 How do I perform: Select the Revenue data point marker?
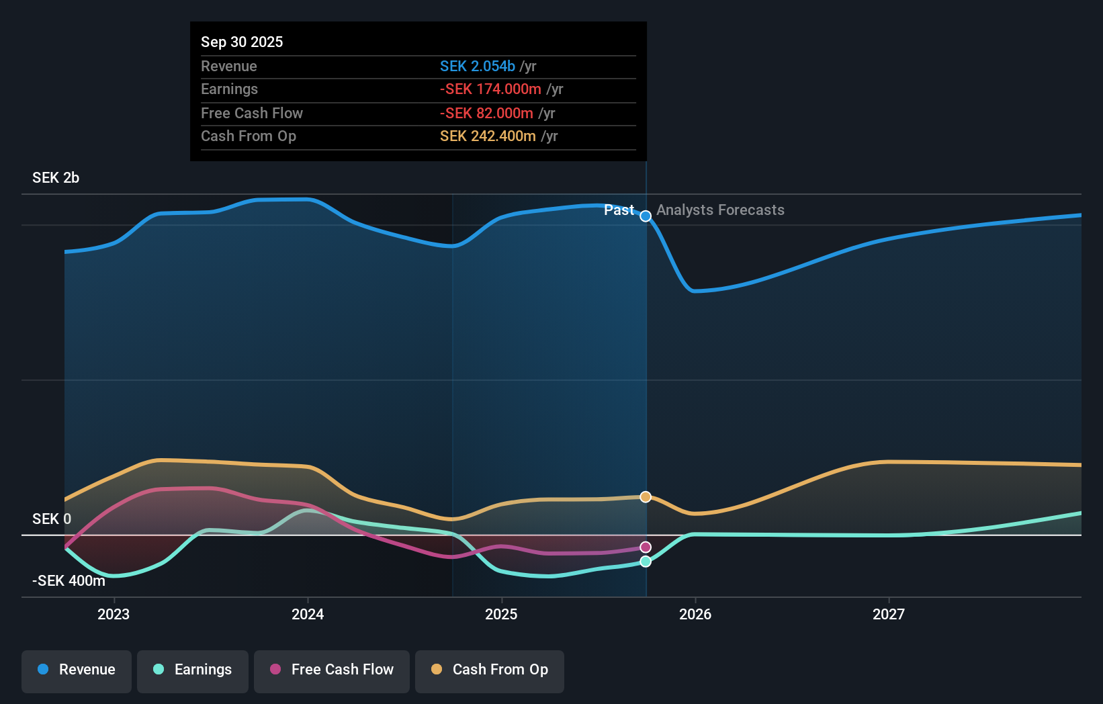pyautogui.click(x=646, y=216)
